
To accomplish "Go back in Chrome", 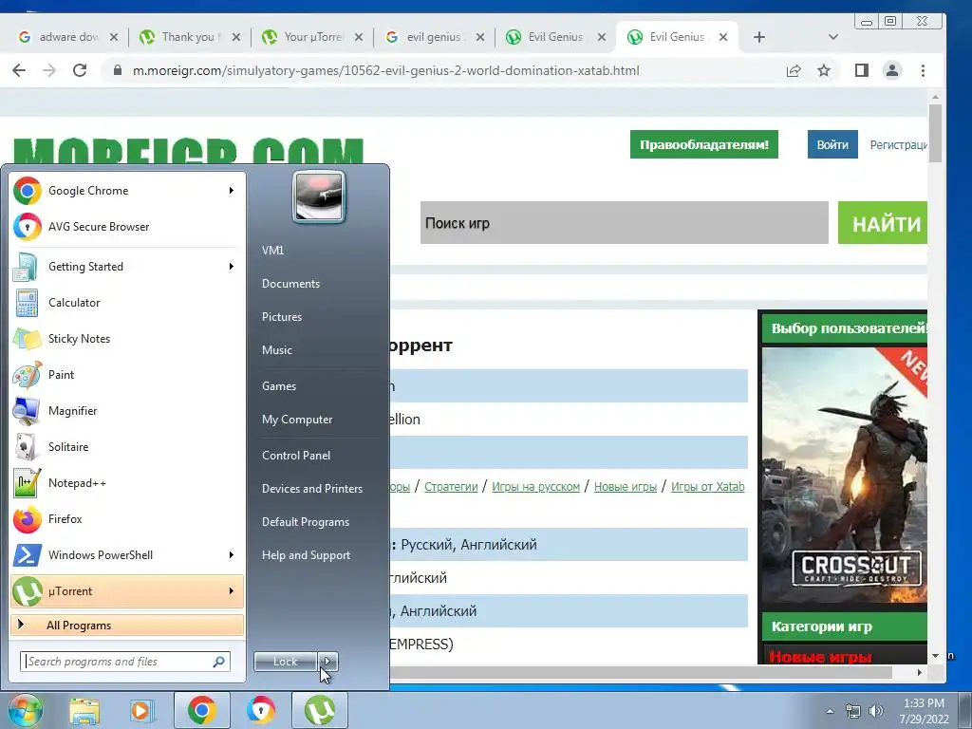I will click(x=19, y=70).
